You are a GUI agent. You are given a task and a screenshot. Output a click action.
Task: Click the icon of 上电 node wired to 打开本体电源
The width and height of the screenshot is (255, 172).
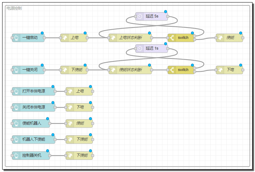(x=70, y=91)
